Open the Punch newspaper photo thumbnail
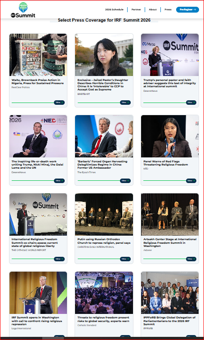This screenshot has height=340, width=204. [38, 55]
